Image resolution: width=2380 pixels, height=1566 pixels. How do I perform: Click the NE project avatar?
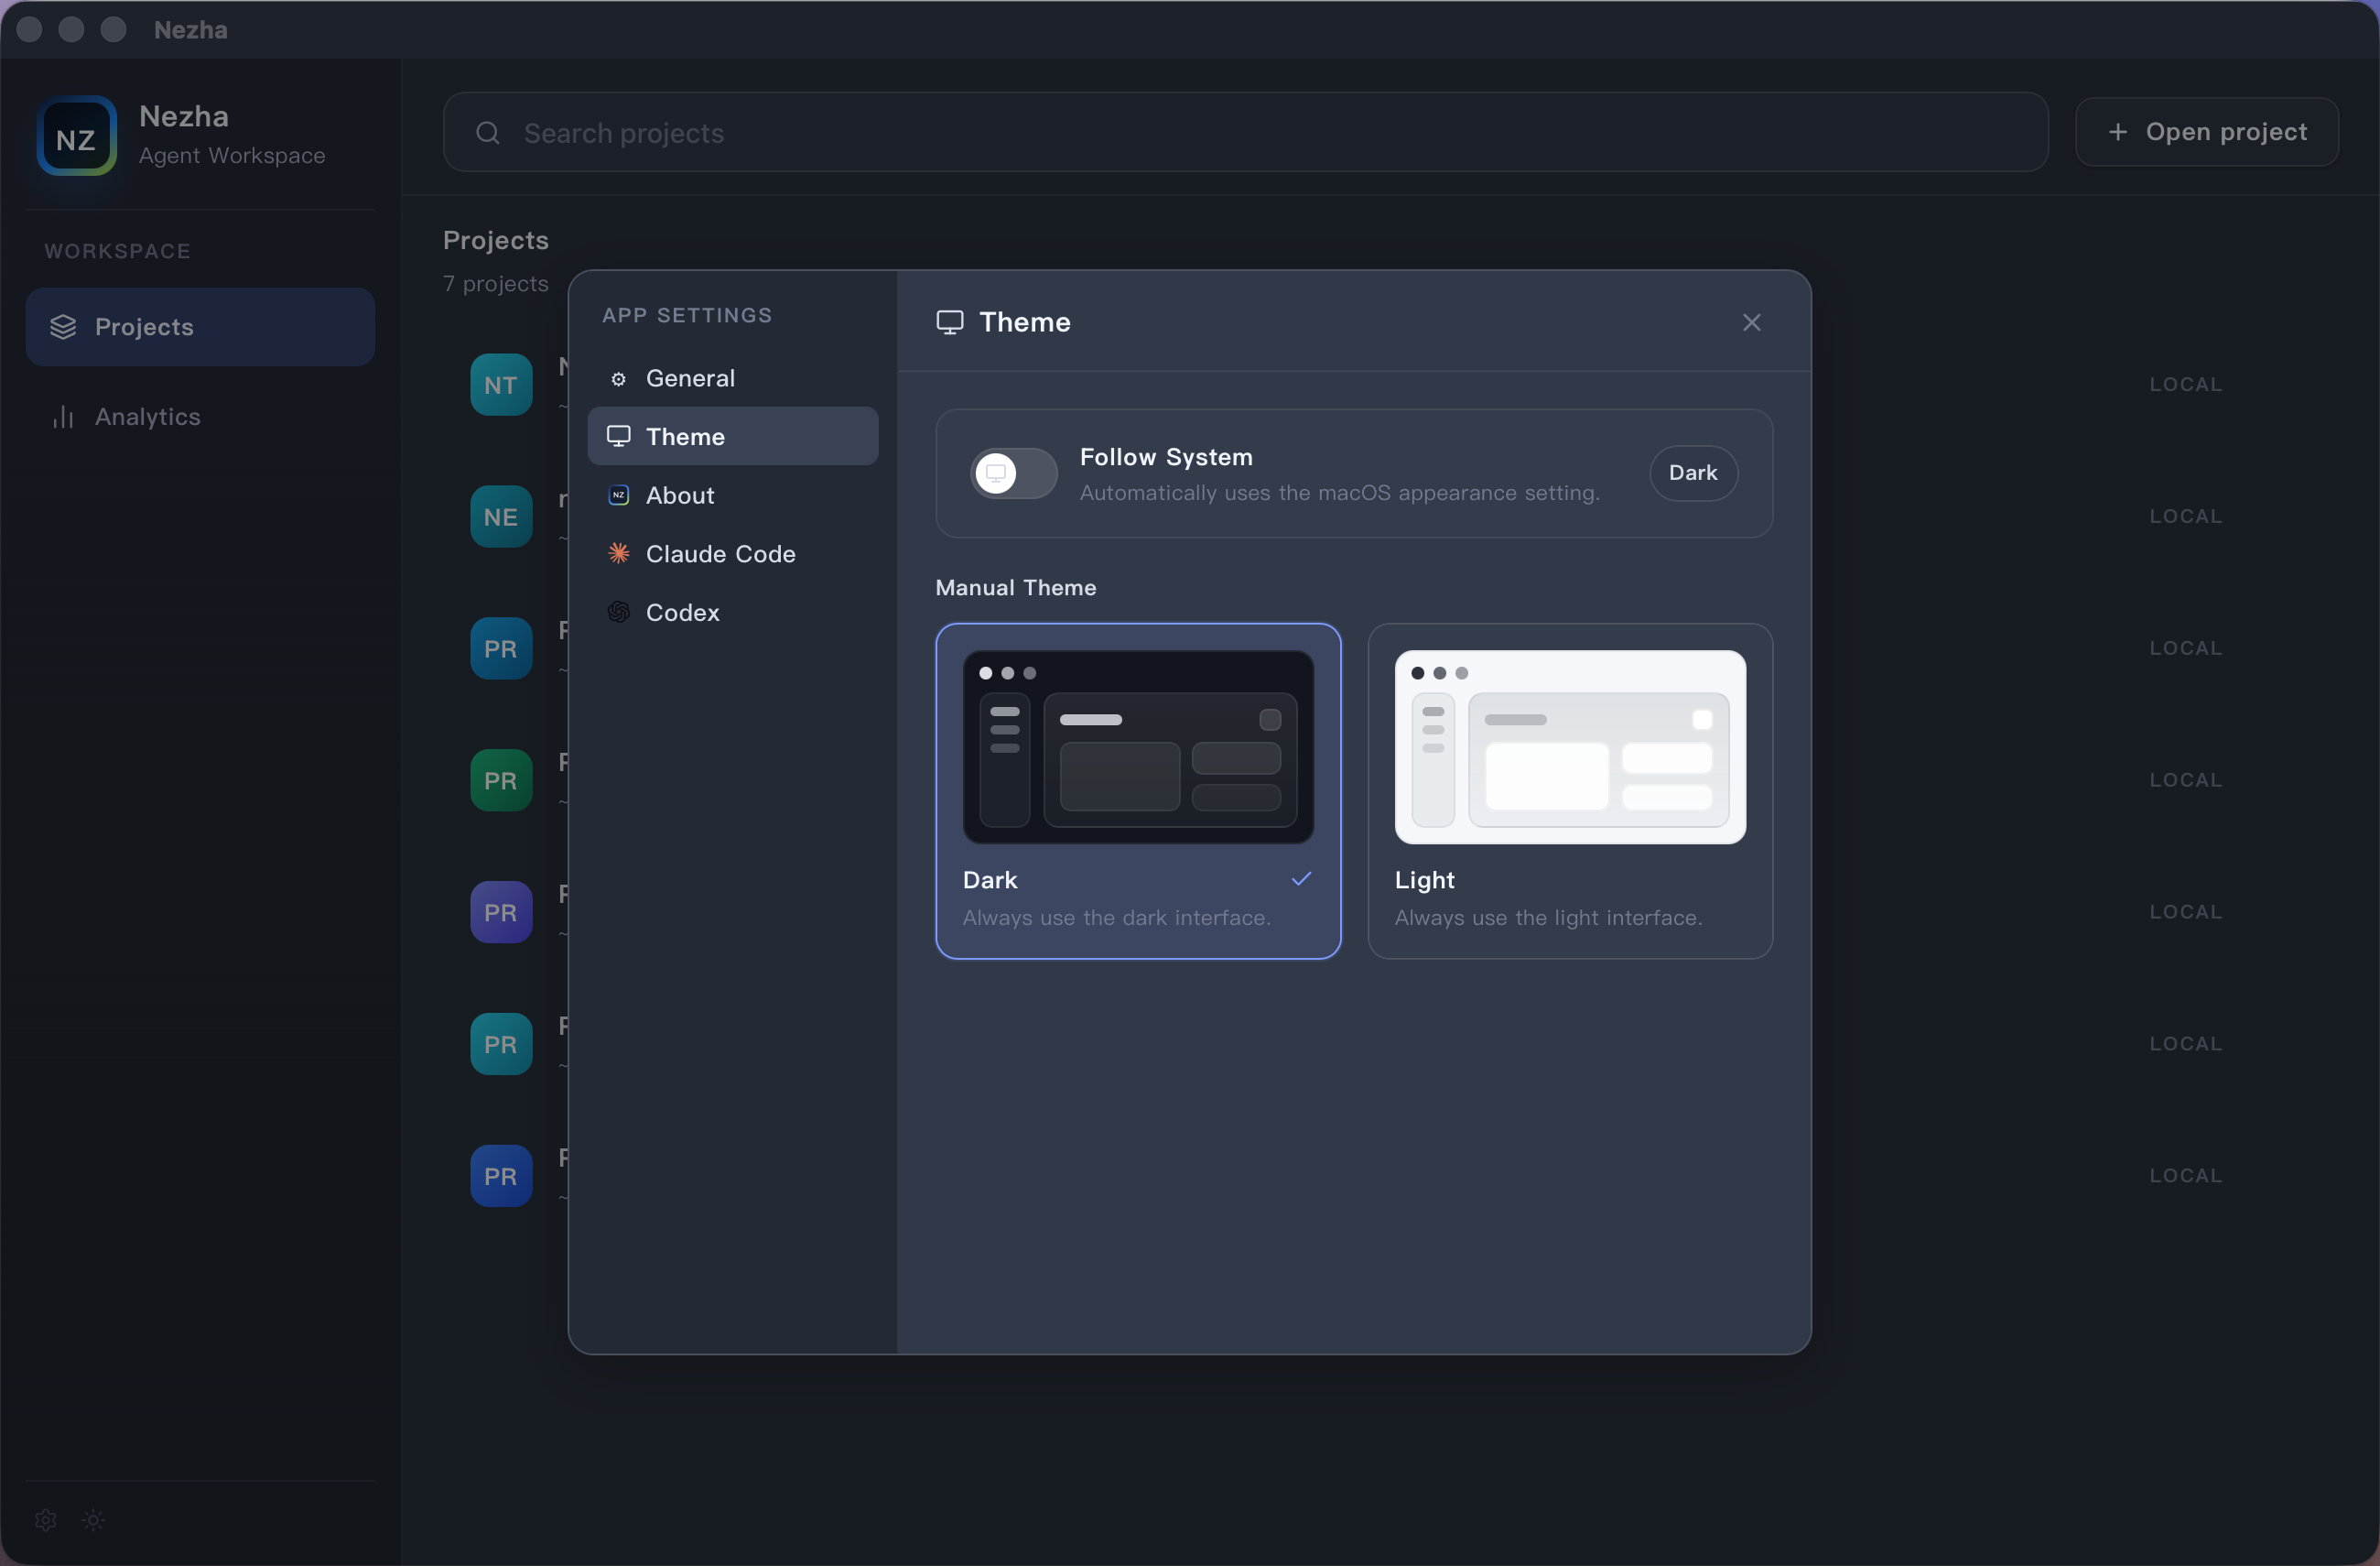pyautogui.click(x=500, y=517)
